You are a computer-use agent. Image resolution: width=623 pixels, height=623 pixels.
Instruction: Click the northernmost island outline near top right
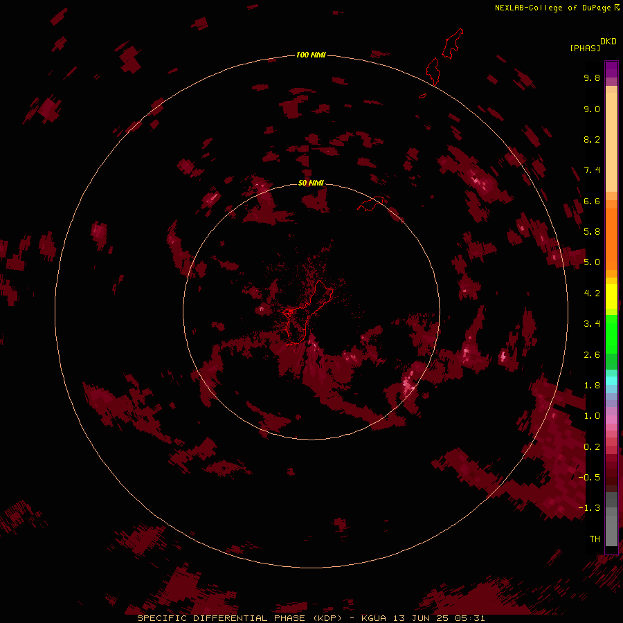(453, 44)
